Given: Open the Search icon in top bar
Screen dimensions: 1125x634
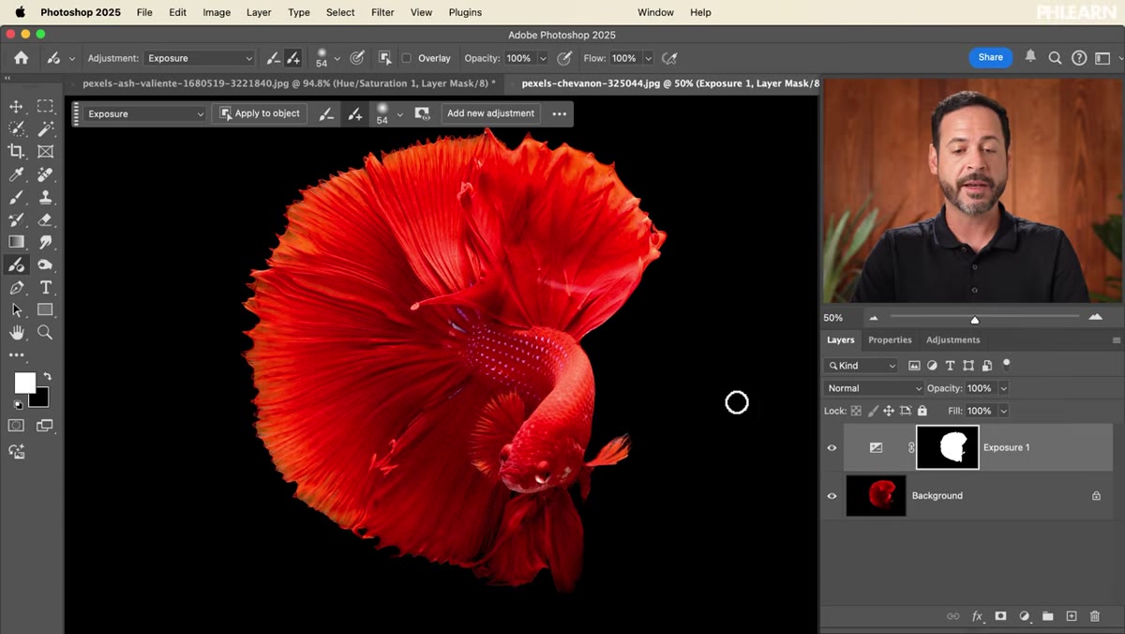Looking at the screenshot, I should (1055, 58).
